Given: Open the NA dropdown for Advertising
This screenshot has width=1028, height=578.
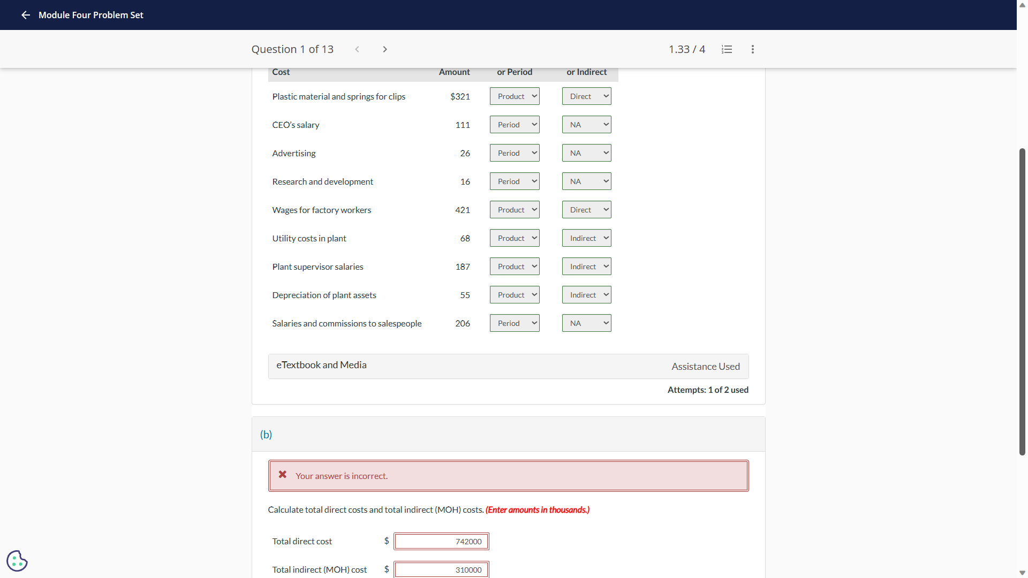Looking at the screenshot, I should tap(586, 153).
